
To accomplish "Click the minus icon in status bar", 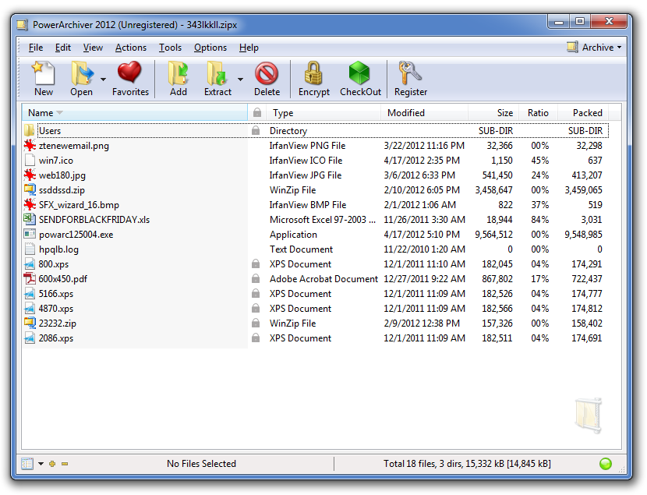I will [x=65, y=464].
